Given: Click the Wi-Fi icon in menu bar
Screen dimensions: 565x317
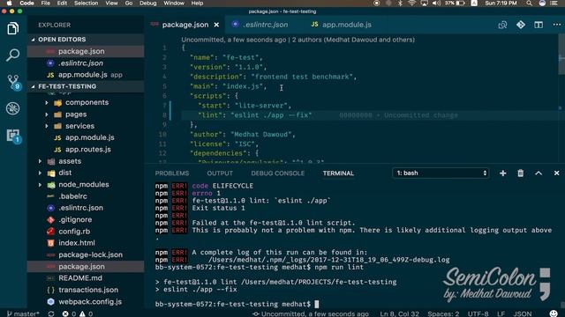Looking at the screenshot, I should click(411, 4).
